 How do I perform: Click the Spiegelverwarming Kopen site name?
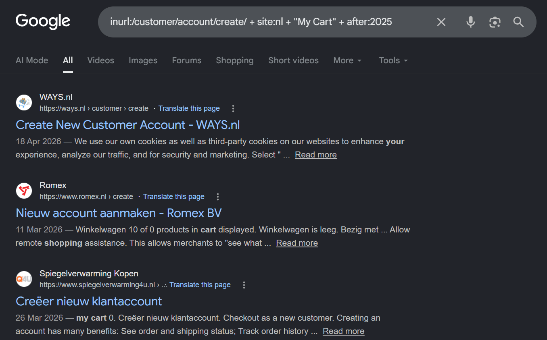[x=89, y=274]
